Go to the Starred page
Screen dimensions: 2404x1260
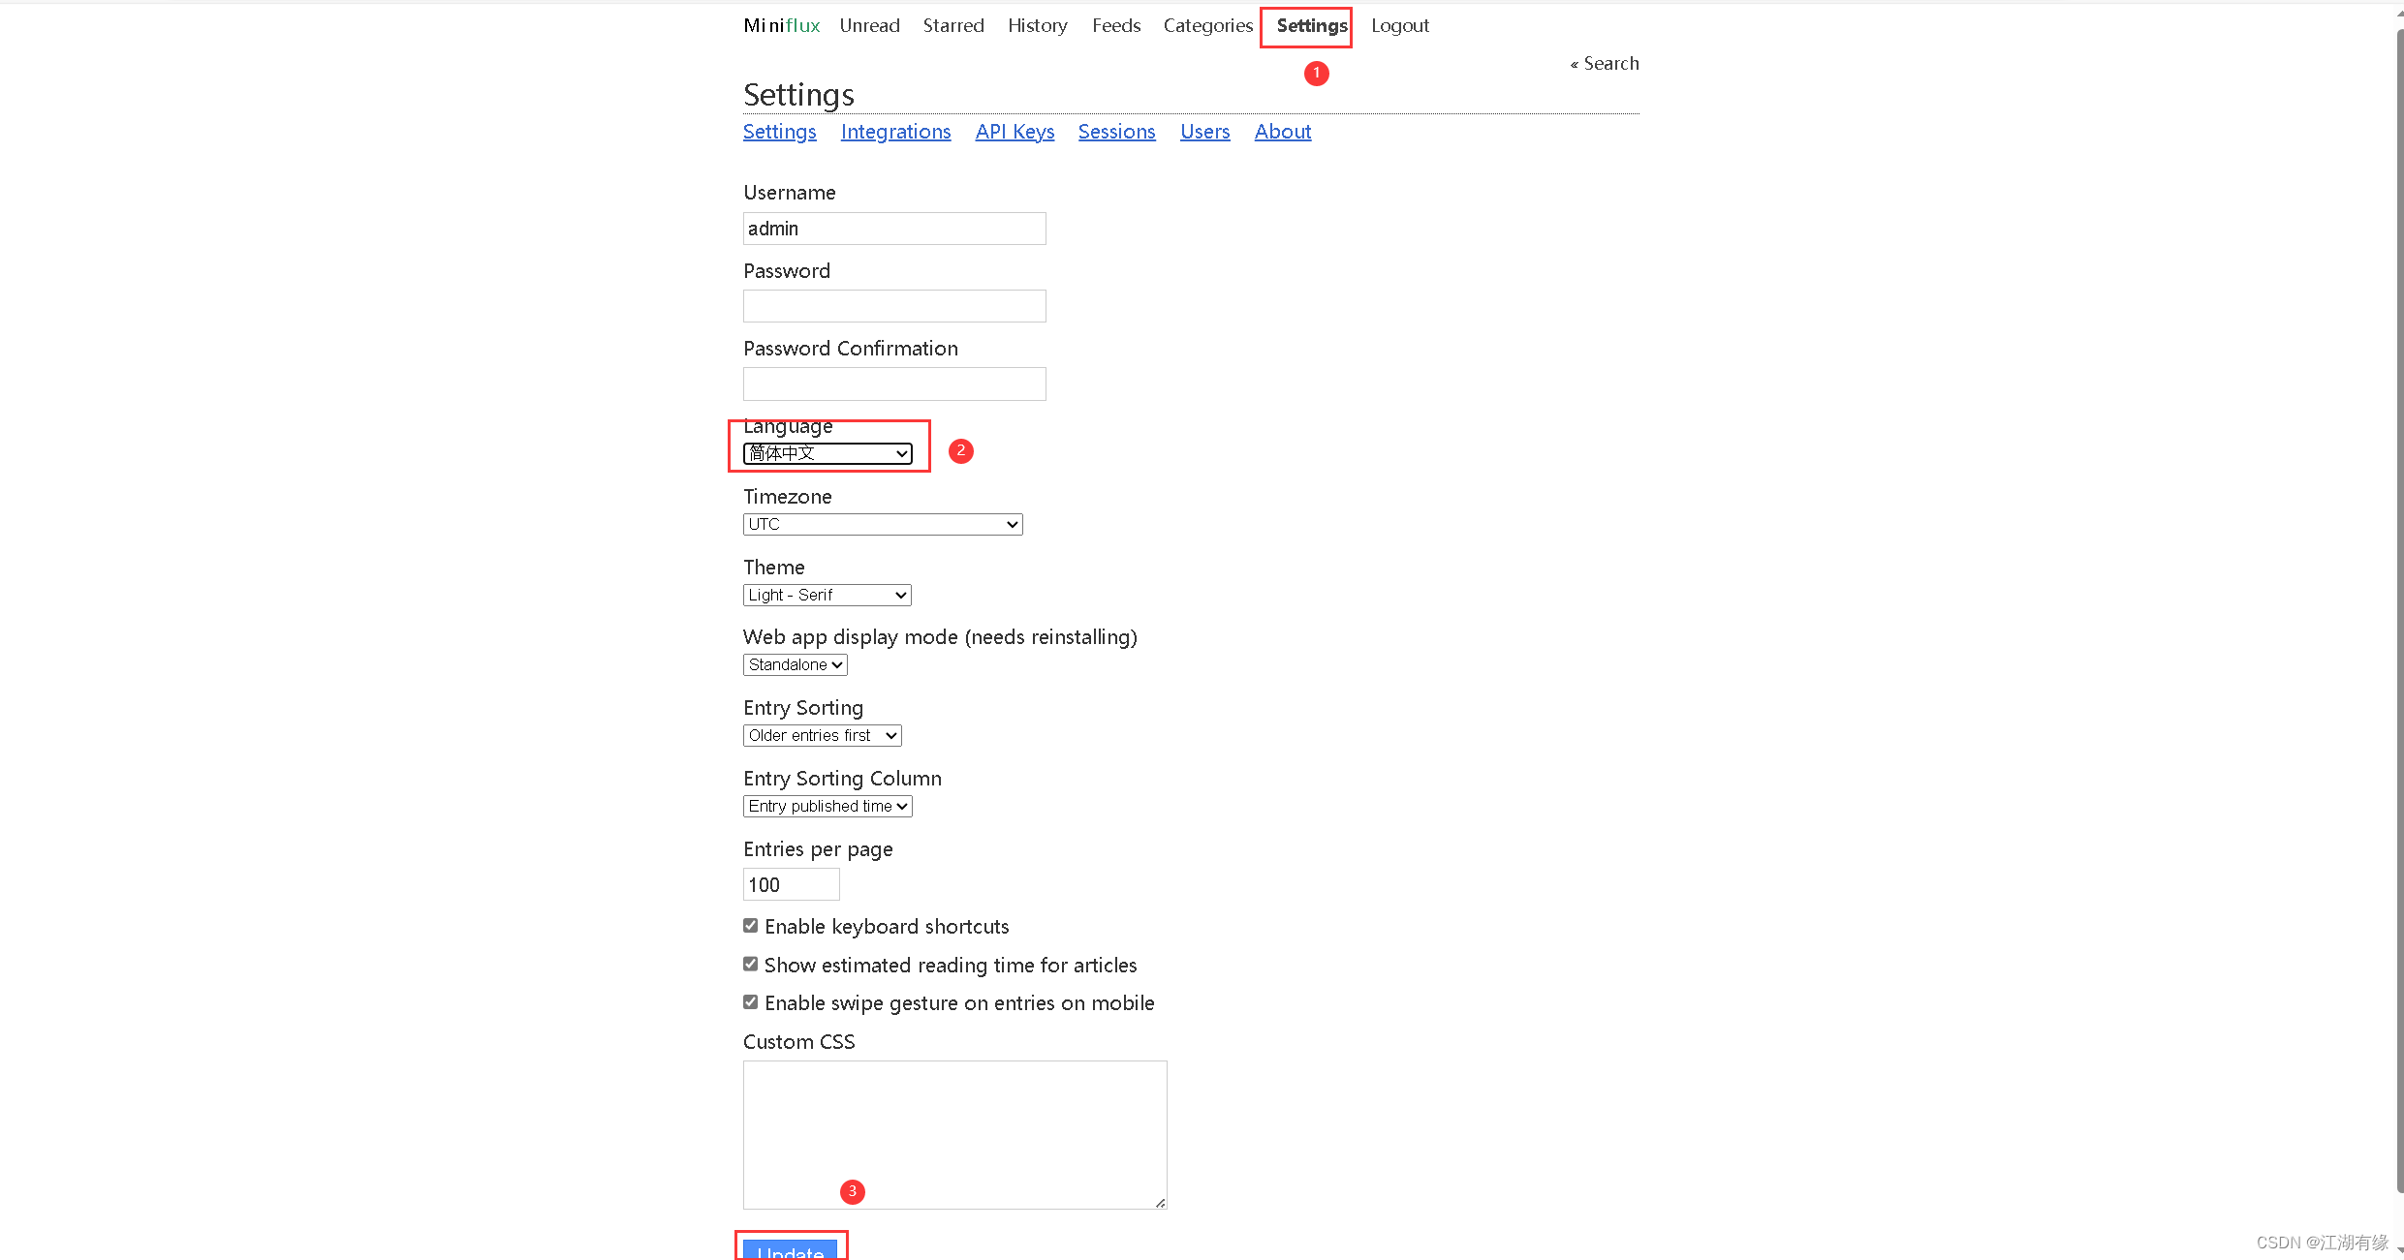coord(952,26)
